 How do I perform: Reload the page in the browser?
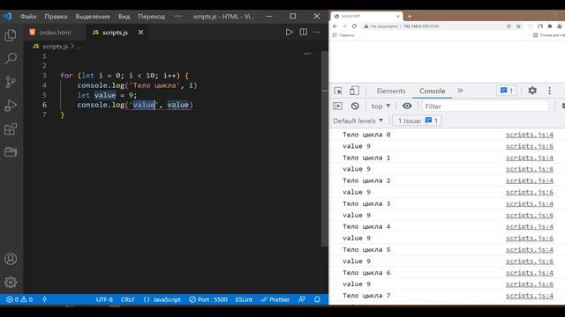pos(354,26)
